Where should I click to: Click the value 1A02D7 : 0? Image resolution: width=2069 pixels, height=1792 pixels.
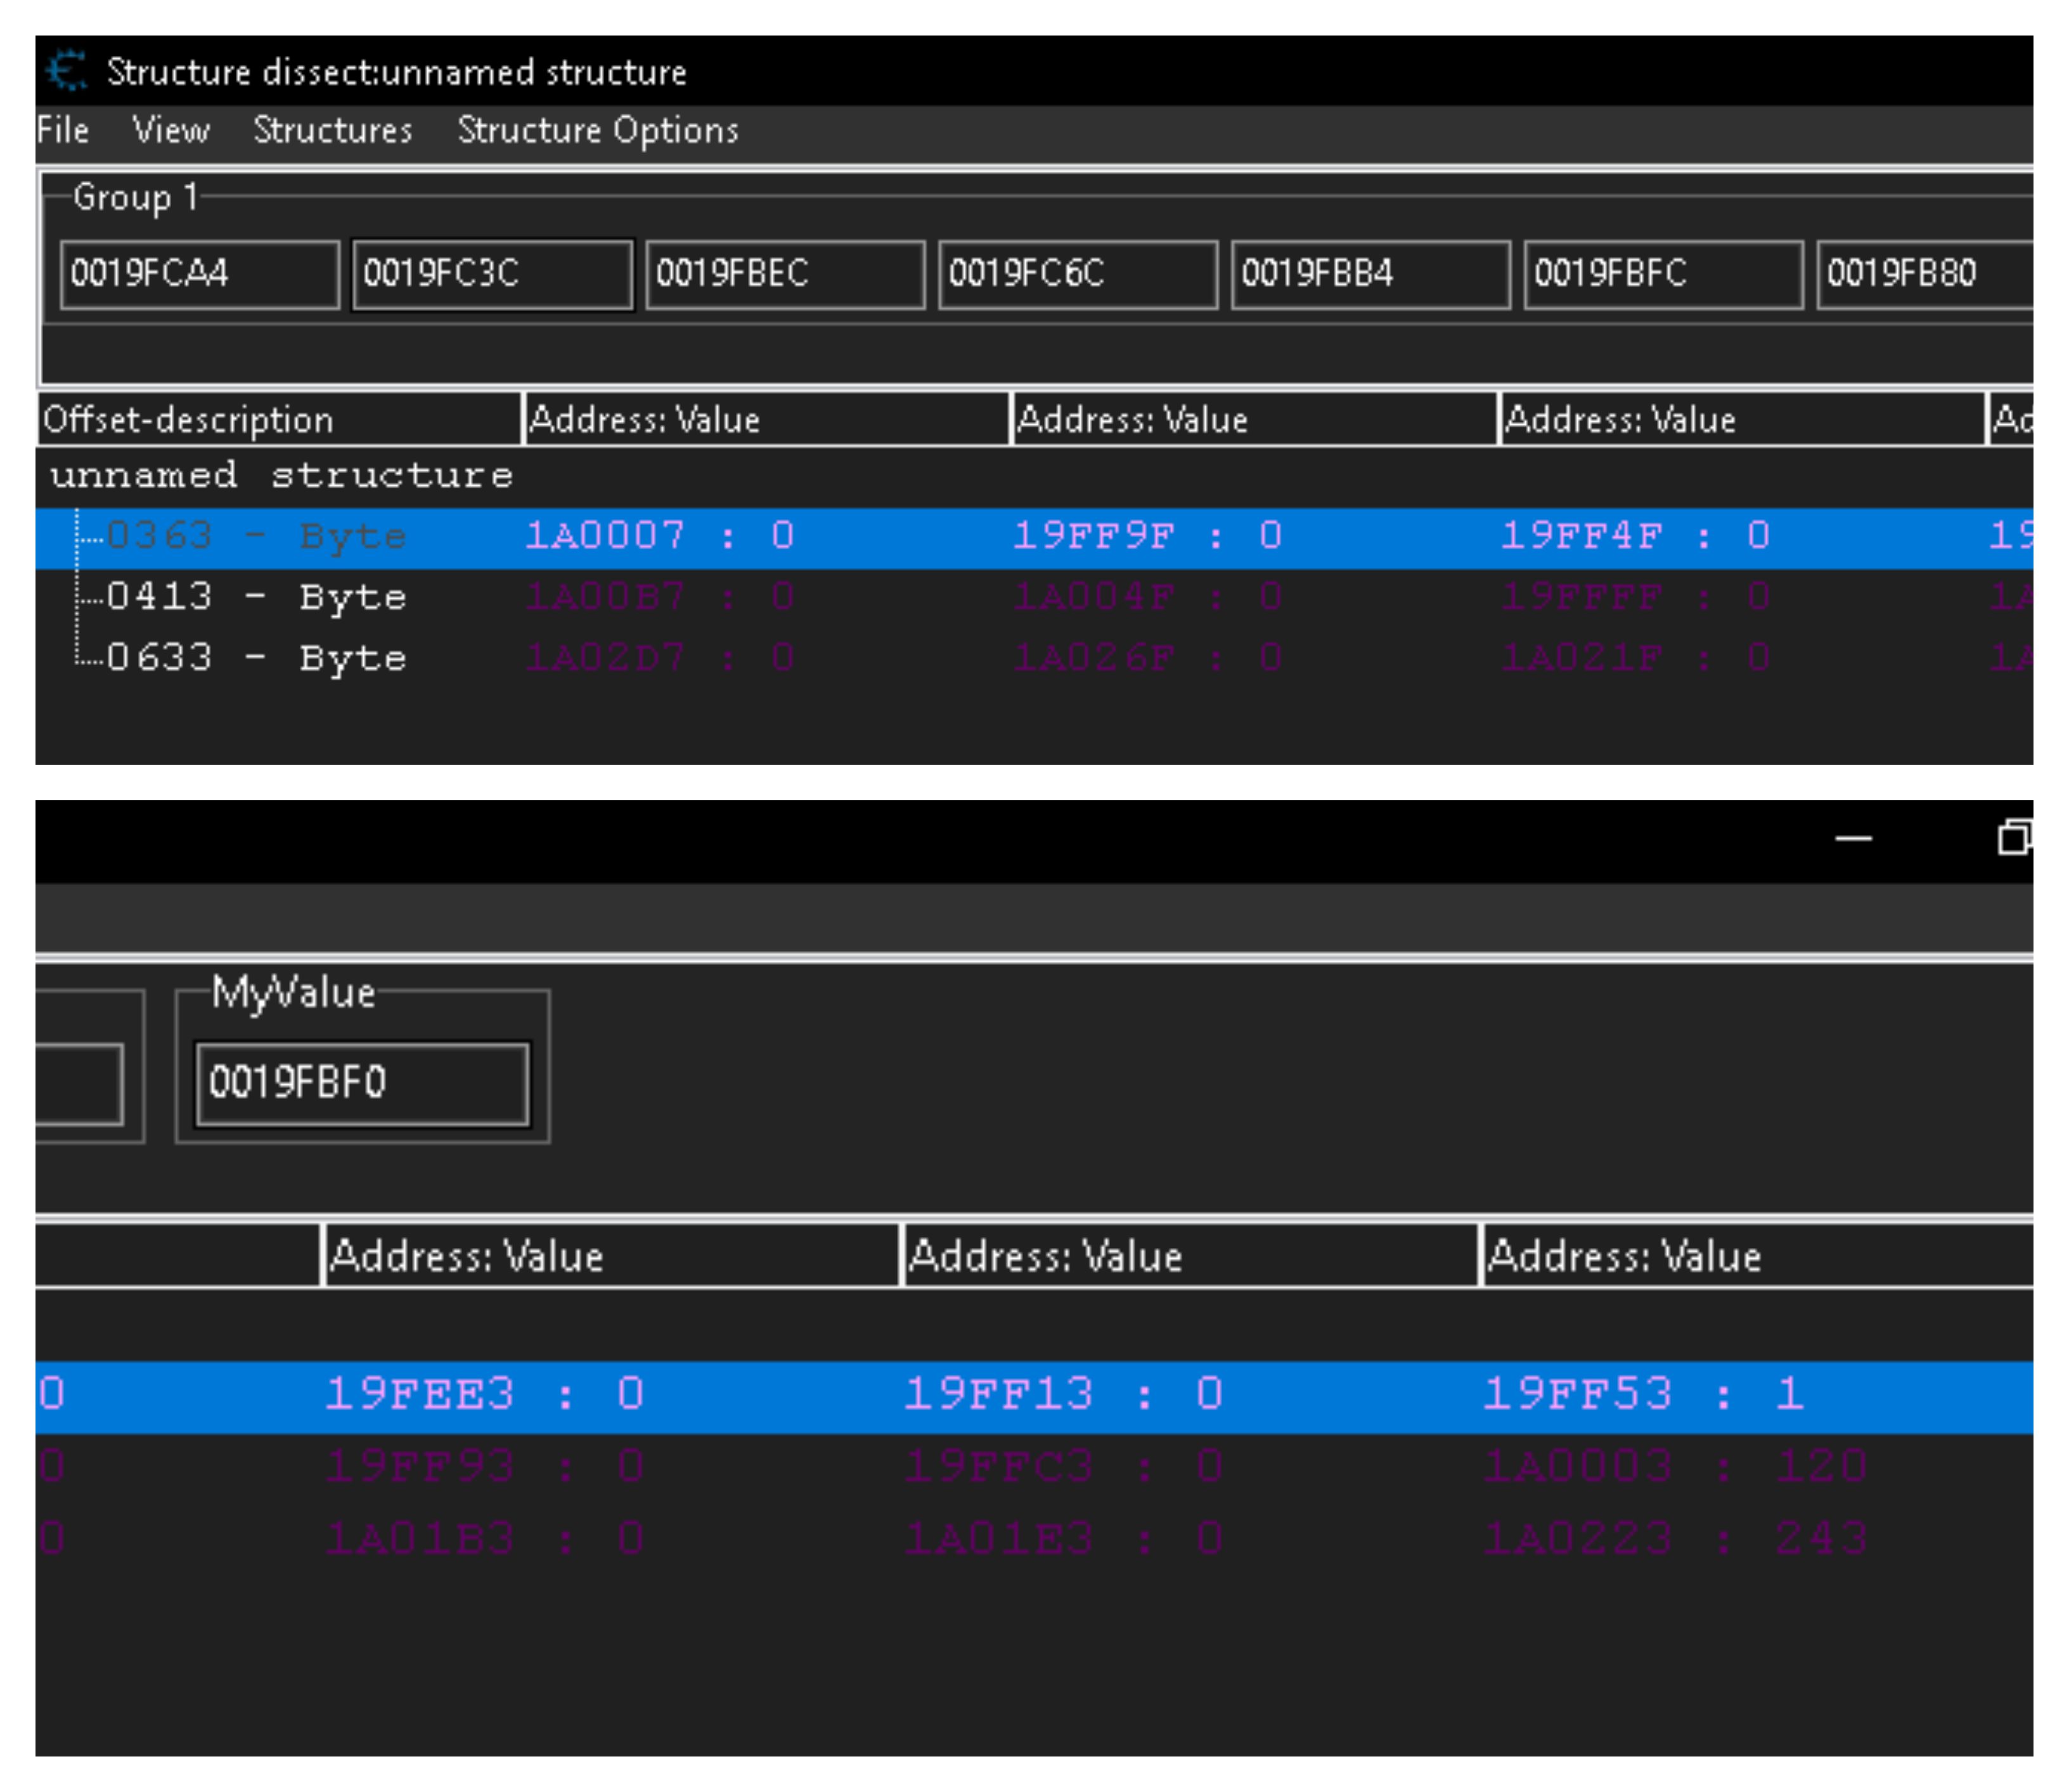pos(660,659)
